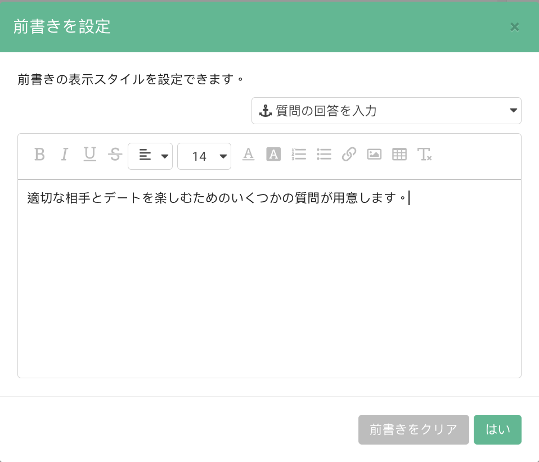Image resolution: width=539 pixels, height=462 pixels.
Task: Insert a hyperlink
Action: point(349,155)
